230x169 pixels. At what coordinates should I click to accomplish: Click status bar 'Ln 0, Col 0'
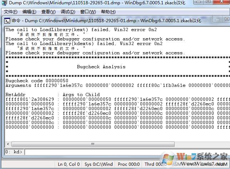[69, 164]
